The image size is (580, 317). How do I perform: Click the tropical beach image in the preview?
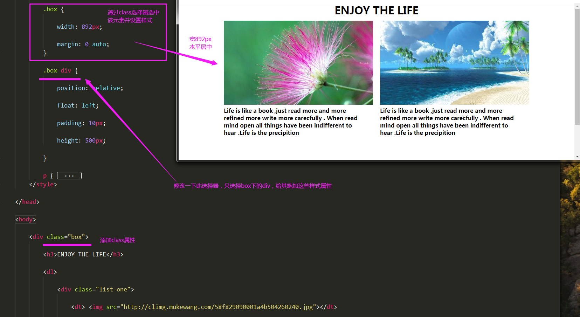tap(455, 63)
